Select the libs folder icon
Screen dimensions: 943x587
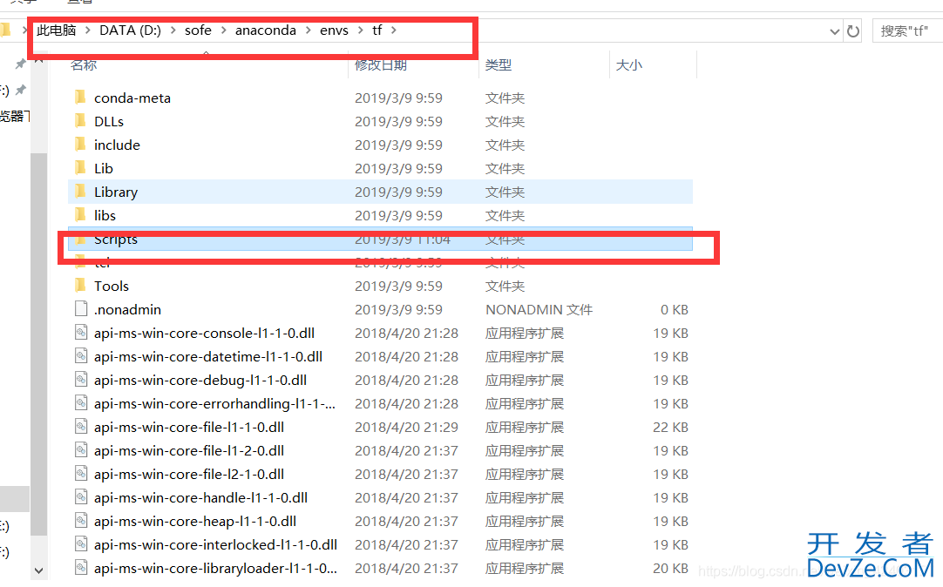click(x=80, y=214)
